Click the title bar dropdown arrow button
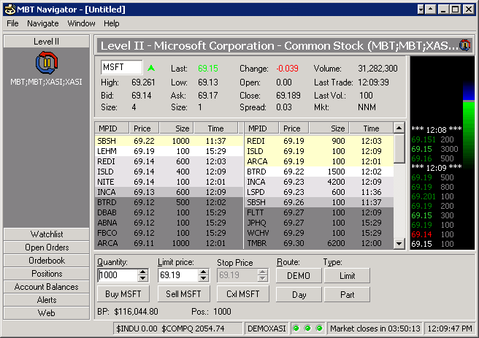Viewport: 479px width, 338px height. [x=421, y=9]
